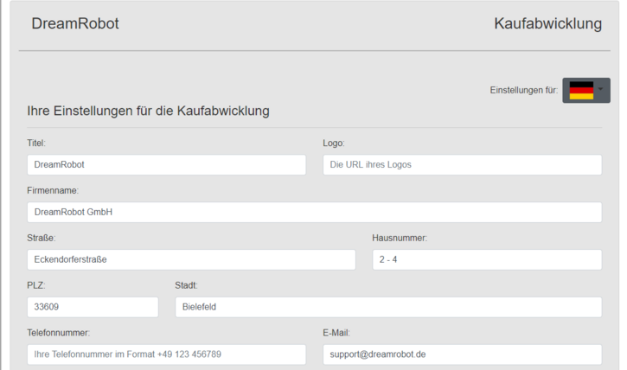Click the "Ihre Einstellungen für die Kaufabwicklung" heading
The image size is (627, 370).
pyautogui.click(x=149, y=111)
